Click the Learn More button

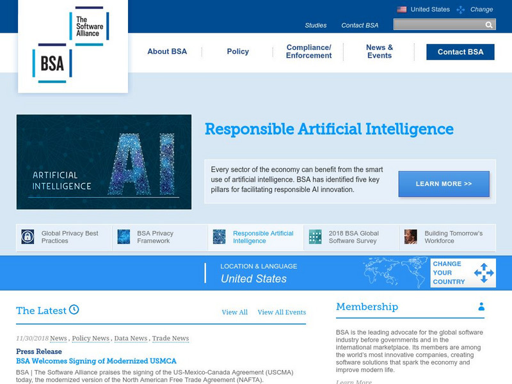click(444, 184)
